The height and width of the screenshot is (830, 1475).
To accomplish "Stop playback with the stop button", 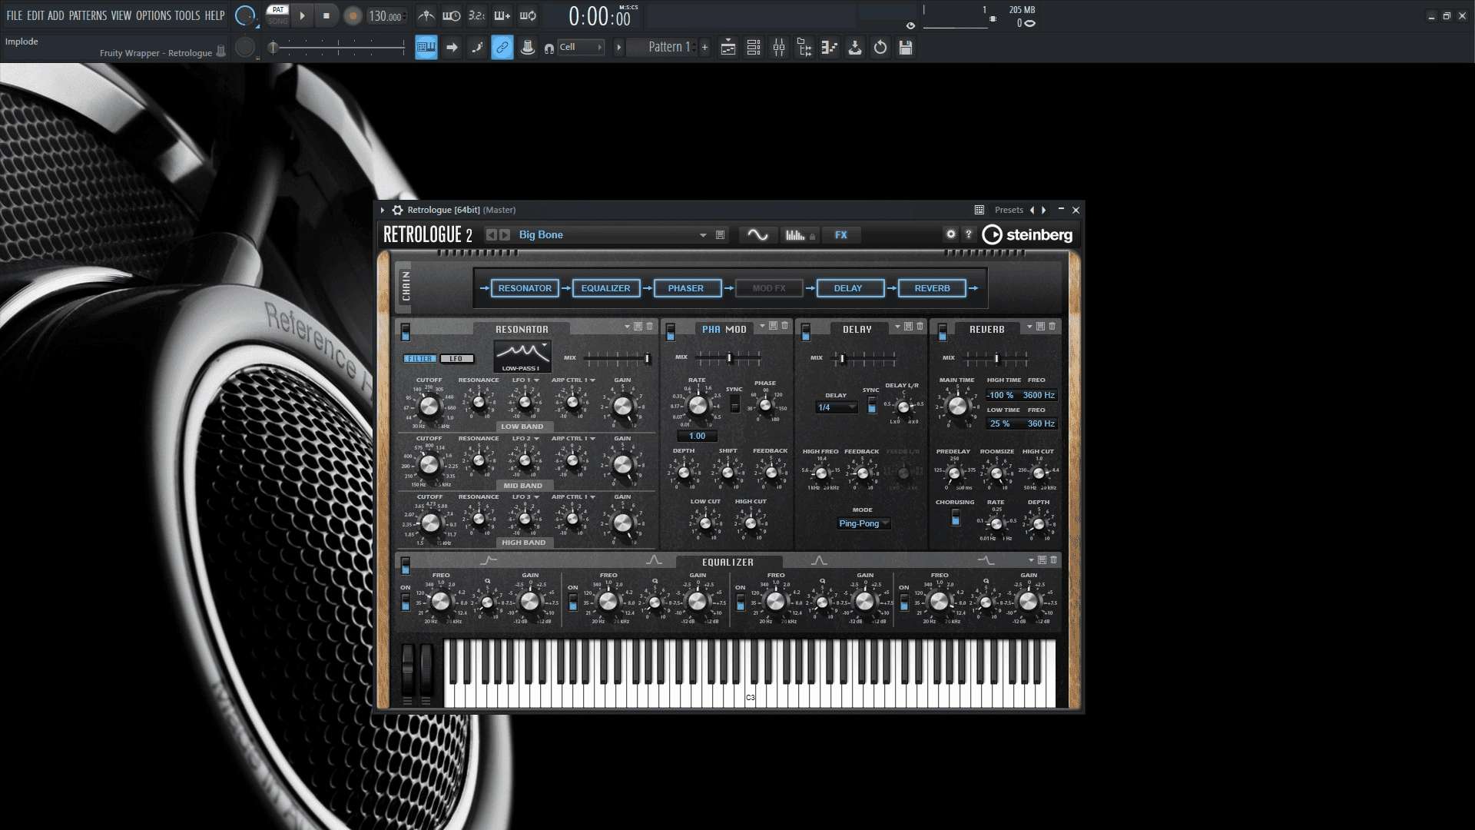I will tap(326, 15).
